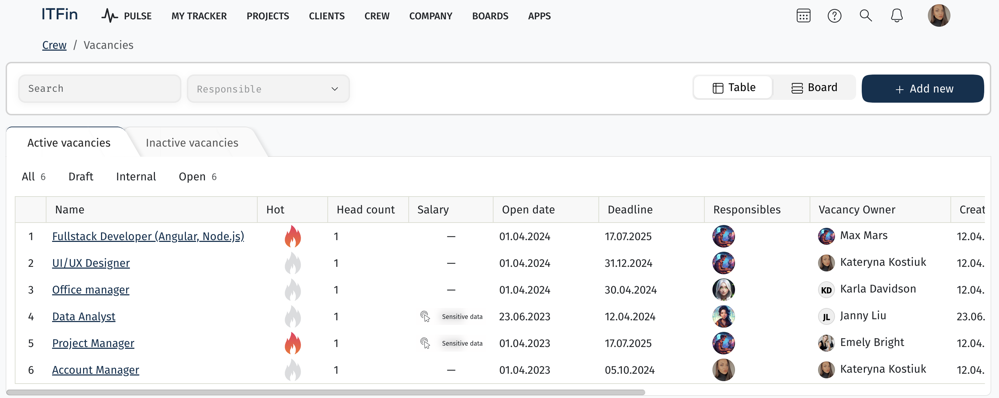The height and width of the screenshot is (398, 999).
Task: Click responsible avatar in Project Manager row
Action: click(x=723, y=344)
